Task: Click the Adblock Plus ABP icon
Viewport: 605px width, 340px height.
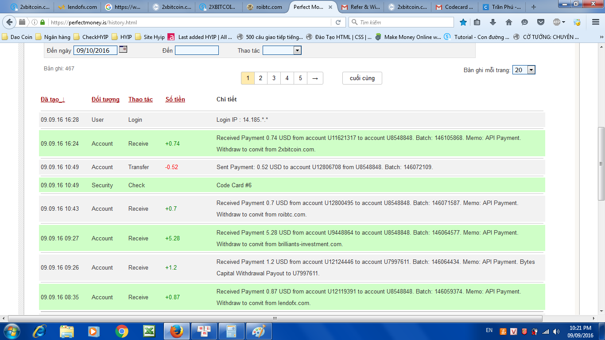Action: pyautogui.click(x=557, y=22)
